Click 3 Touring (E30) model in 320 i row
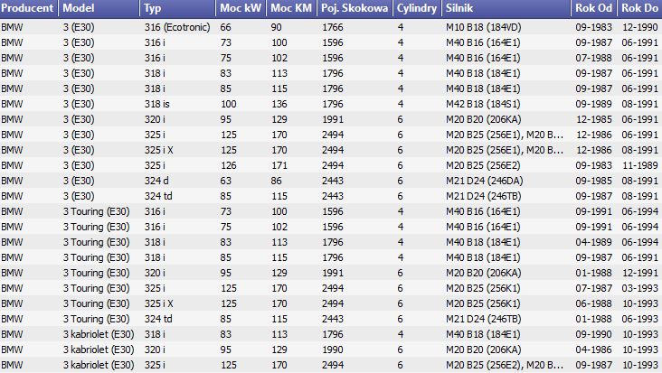662x373 pixels. [96, 273]
